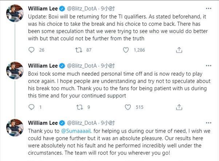This screenshot has width=219, height=161.
Task: Click the verified badge on the third tweet
Action: tap(62, 123)
